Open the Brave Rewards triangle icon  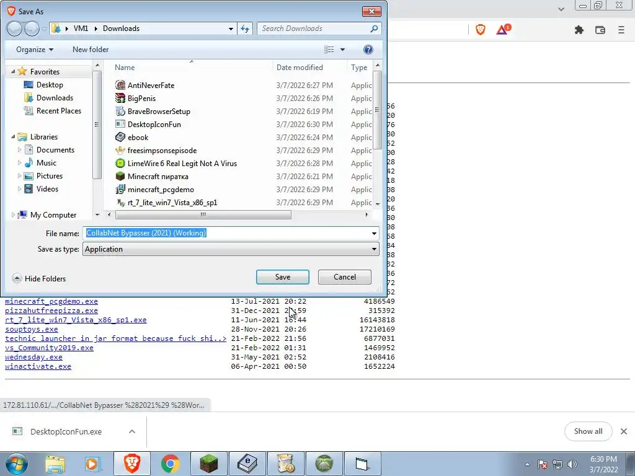(504, 30)
